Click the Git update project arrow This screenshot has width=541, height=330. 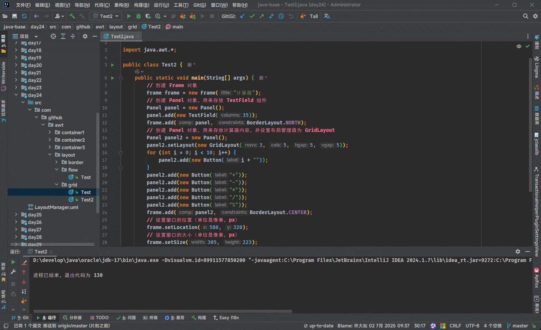pos(242,16)
